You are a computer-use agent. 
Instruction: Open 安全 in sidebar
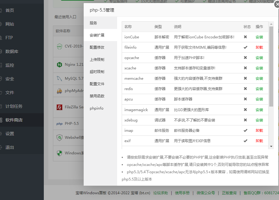point(22,79)
